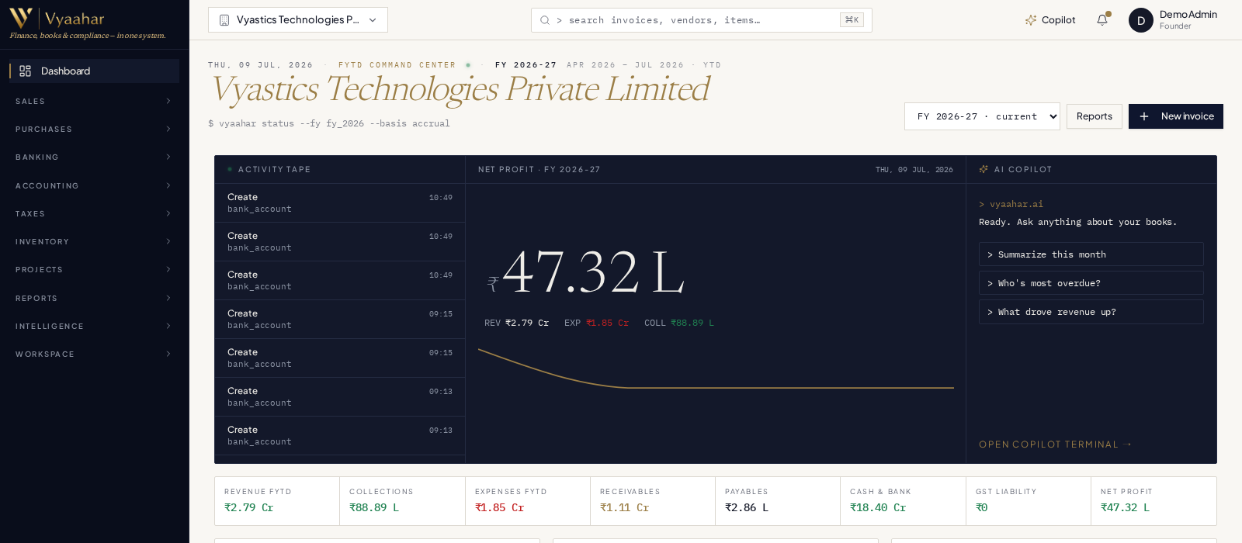The image size is (1242, 543).
Task: Click the GST Liability card
Action: pyautogui.click(x=1029, y=501)
